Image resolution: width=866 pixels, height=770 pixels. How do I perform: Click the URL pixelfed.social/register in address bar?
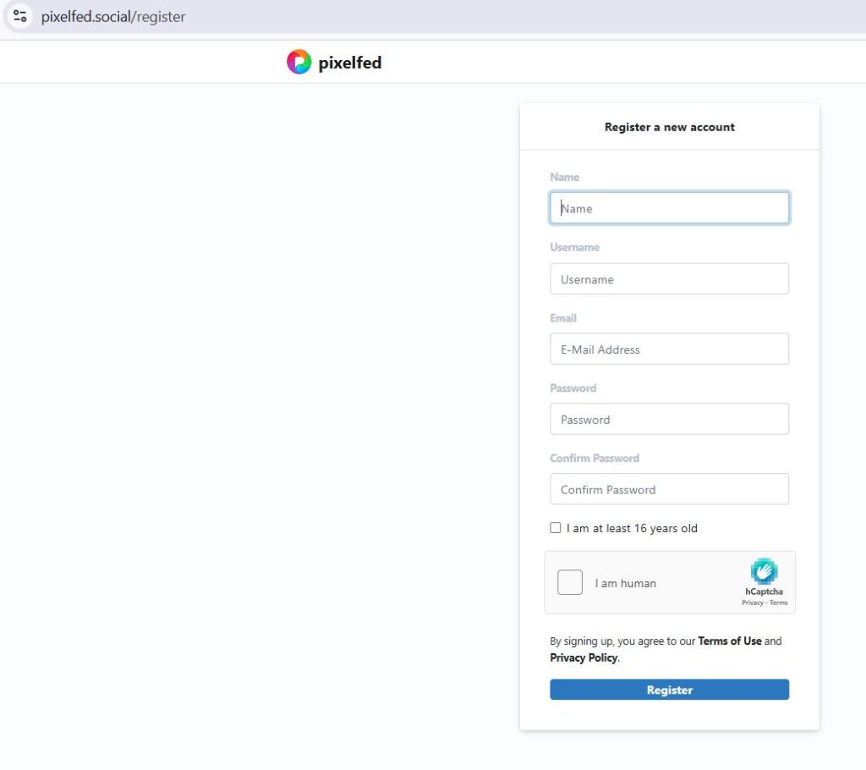click(x=113, y=17)
